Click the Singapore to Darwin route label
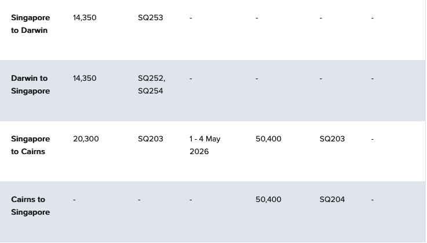The height and width of the screenshot is (243, 427). click(x=30, y=24)
